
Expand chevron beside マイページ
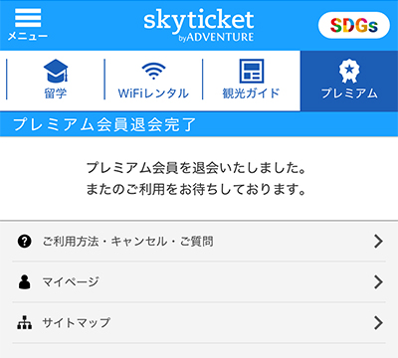[x=378, y=282]
